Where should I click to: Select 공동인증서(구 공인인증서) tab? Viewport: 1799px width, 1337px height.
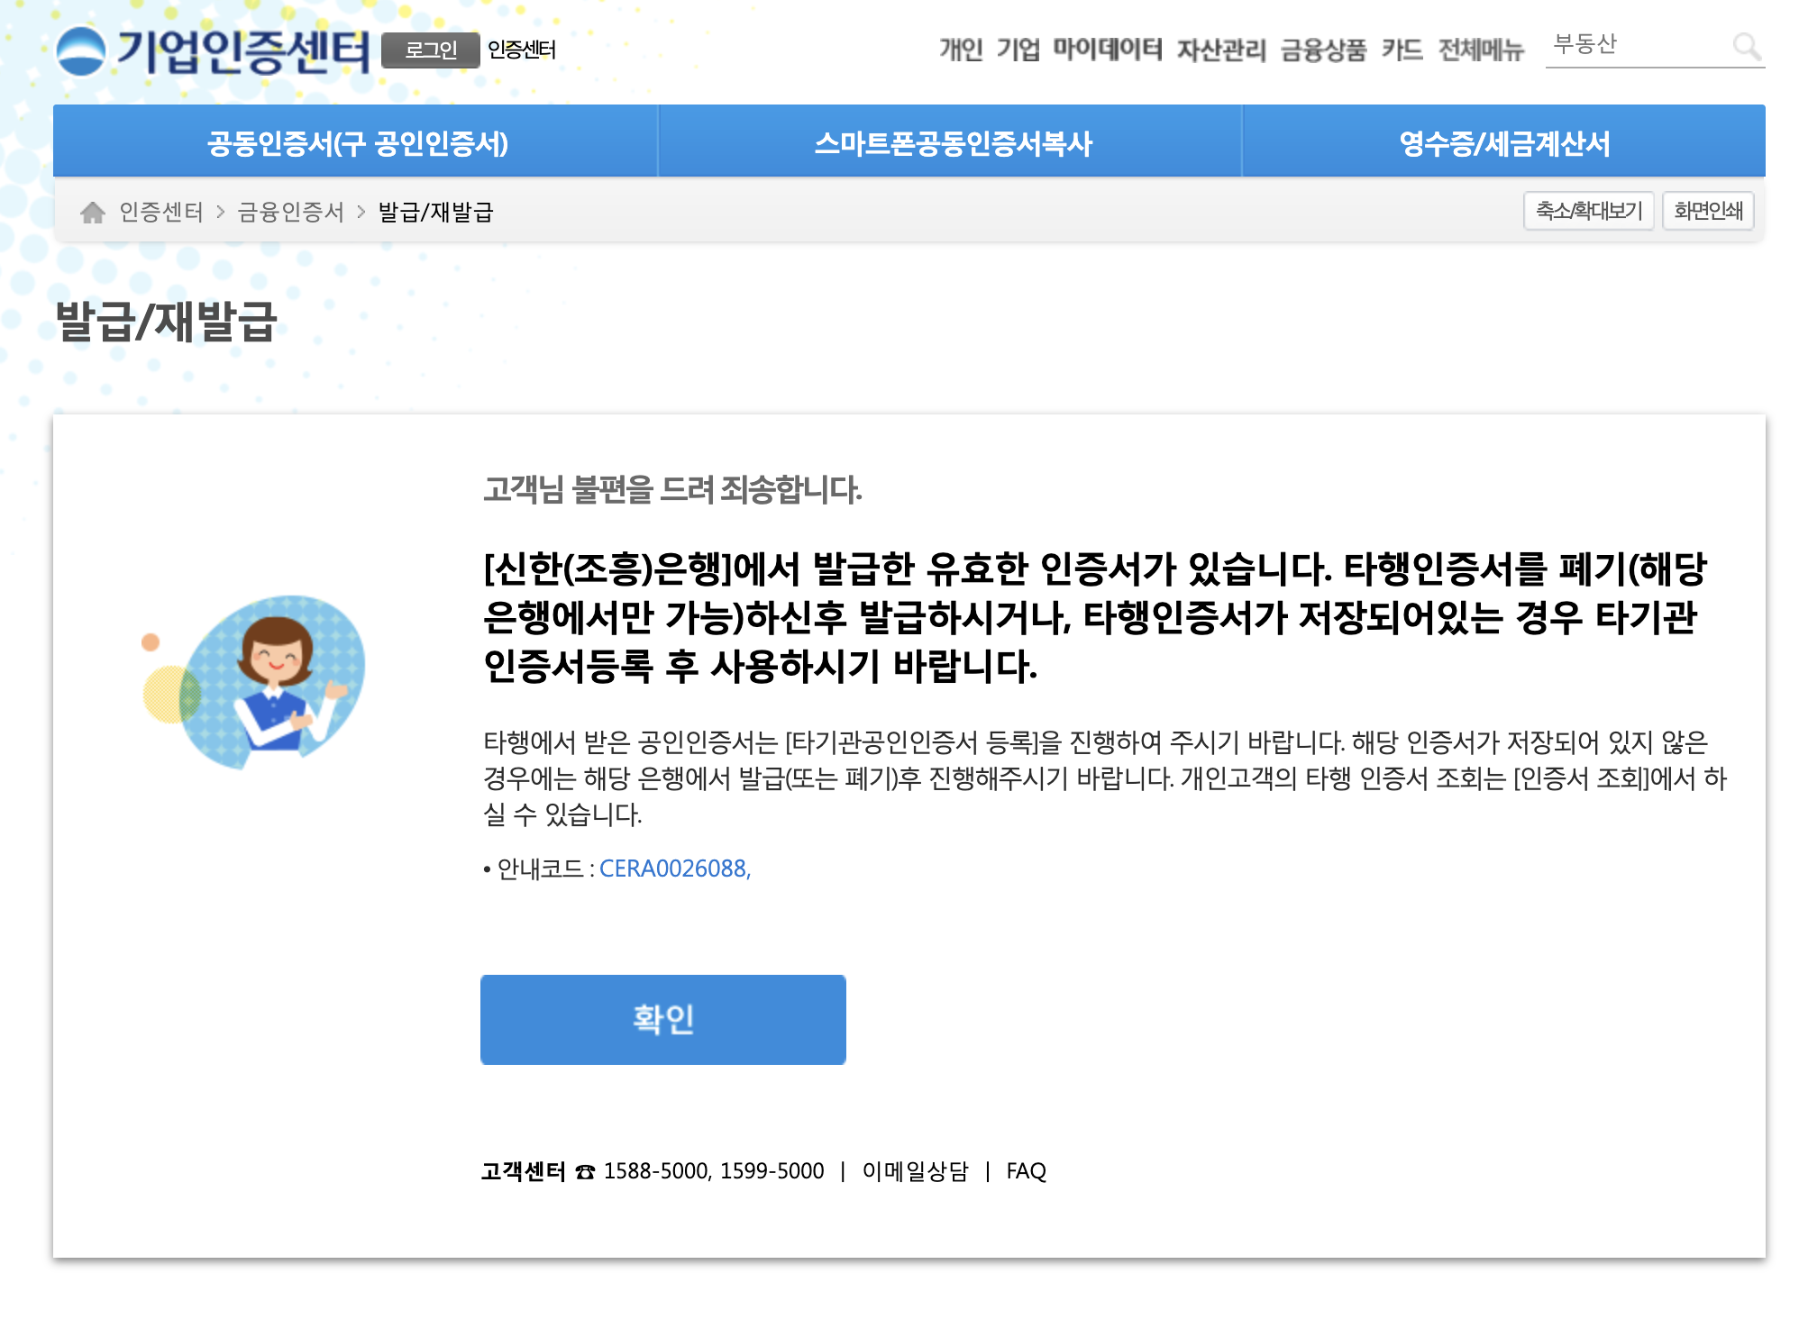point(357,142)
